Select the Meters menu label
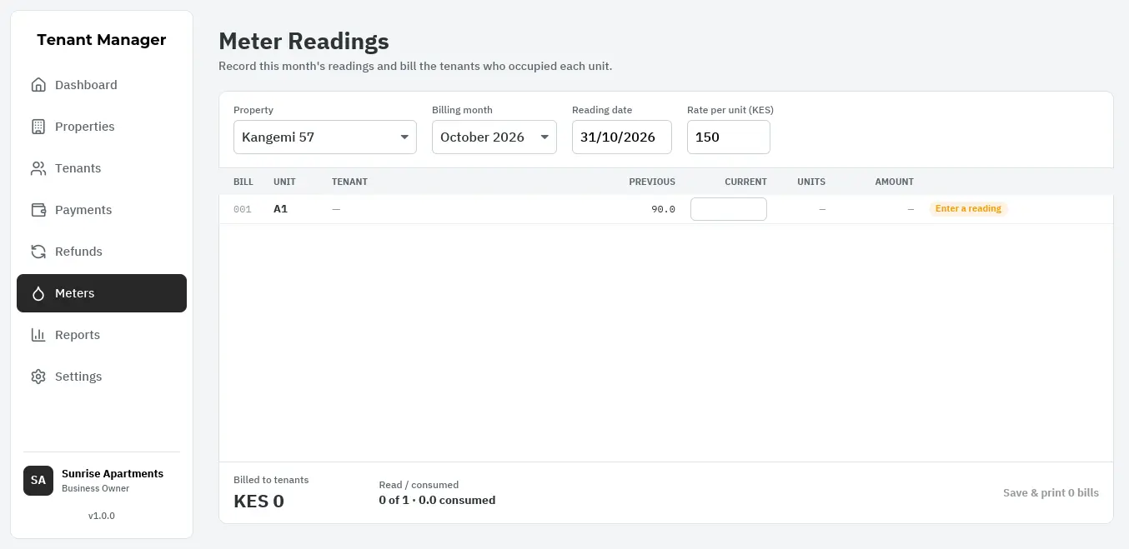The width and height of the screenshot is (1129, 549). (75, 293)
